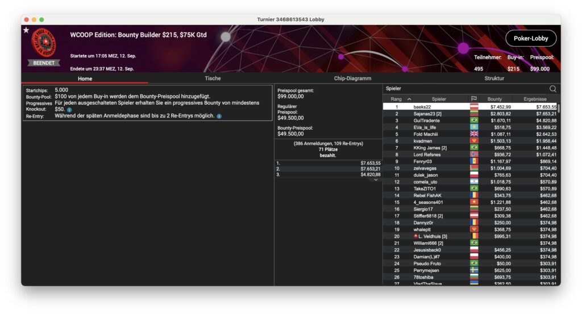Toggle the Rang column sort arrow
This screenshot has height=314, width=582.
409,99
